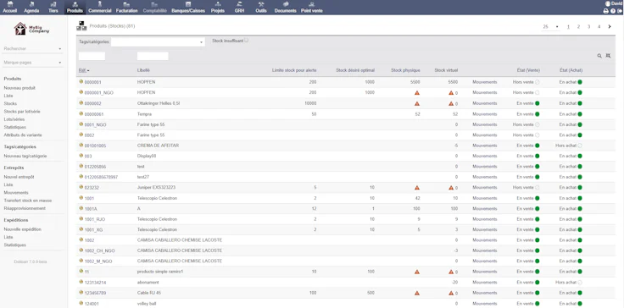Screen dimensions: 624x308
Task: Open Transfert stock en masse link
Action: coord(28,201)
